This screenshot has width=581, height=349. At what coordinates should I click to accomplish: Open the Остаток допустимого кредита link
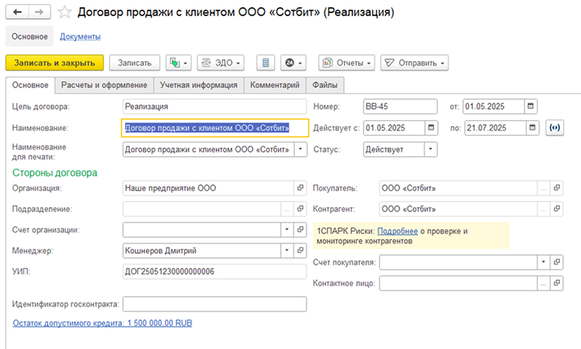tap(103, 323)
